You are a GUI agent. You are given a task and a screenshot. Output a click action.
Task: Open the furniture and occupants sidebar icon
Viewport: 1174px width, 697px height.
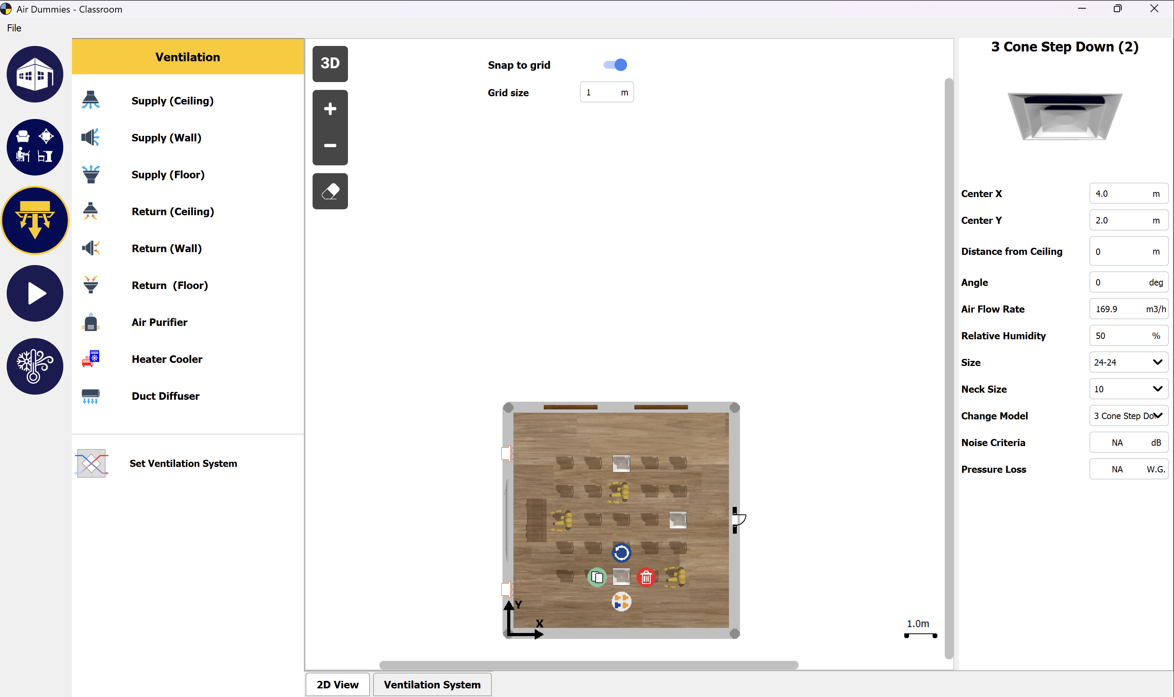35,147
